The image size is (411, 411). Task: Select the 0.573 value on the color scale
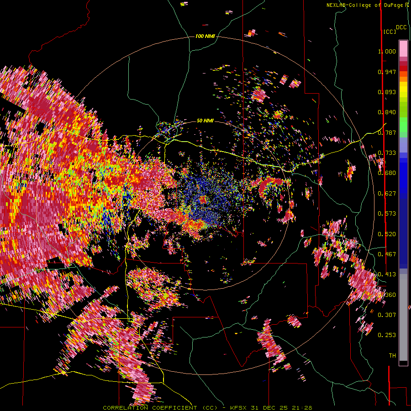pyautogui.click(x=387, y=214)
